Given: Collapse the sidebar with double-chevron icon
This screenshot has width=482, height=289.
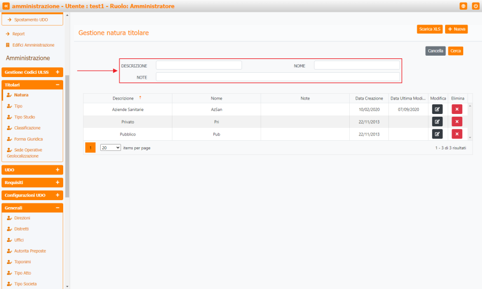Looking at the screenshot, I should pyautogui.click(x=6, y=6).
